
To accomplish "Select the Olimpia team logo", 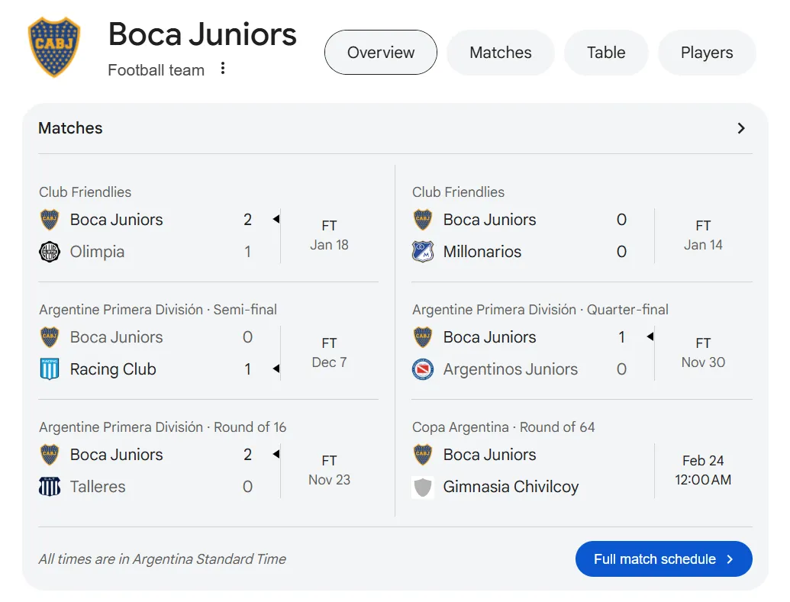I will click(49, 252).
